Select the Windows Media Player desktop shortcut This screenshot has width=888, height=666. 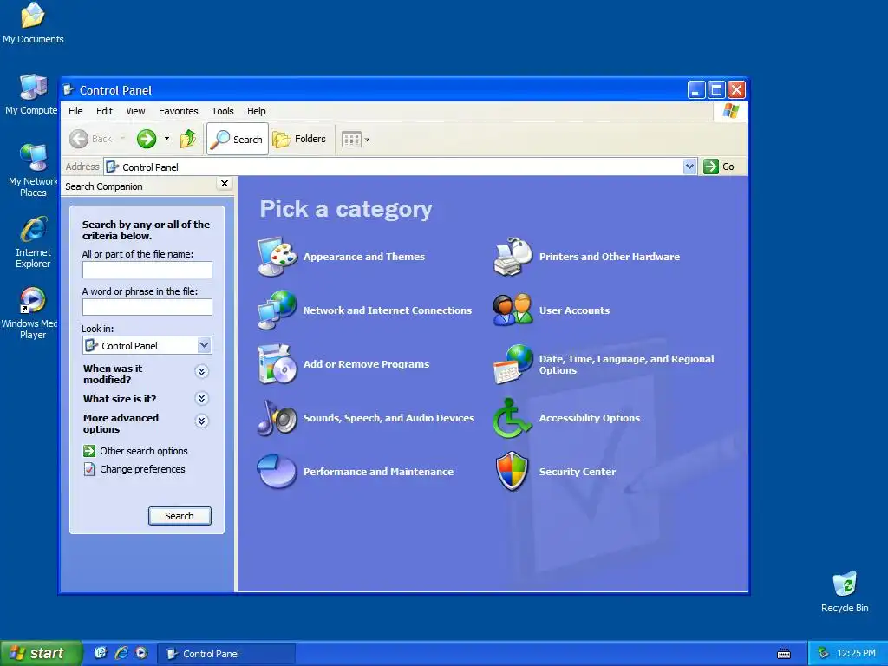(x=31, y=313)
